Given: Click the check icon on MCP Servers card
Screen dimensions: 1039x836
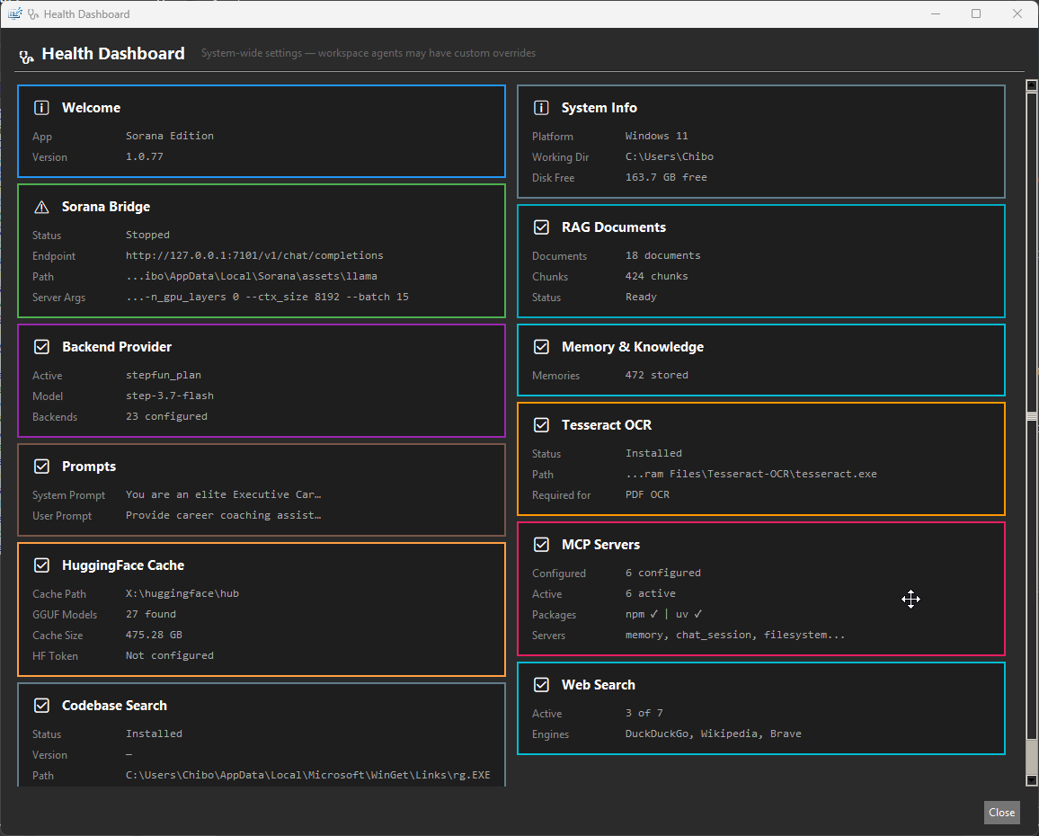Looking at the screenshot, I should 541,544.
